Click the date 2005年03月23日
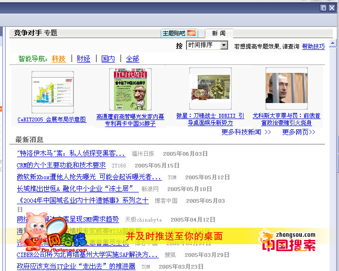339x271 pixels. point(181,267)
